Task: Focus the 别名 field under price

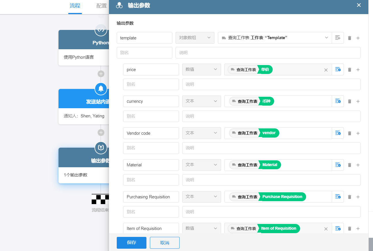Action: [151, 84]
